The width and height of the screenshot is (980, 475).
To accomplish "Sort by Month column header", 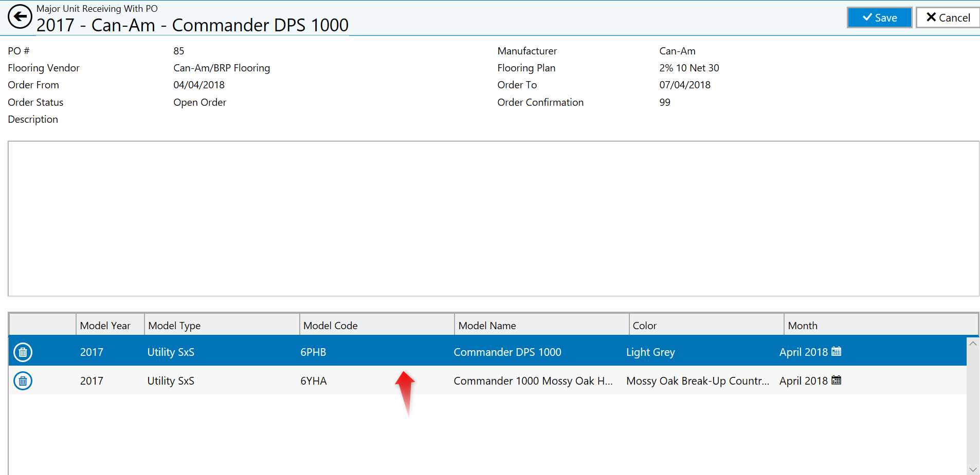I will tap(881, 326).
